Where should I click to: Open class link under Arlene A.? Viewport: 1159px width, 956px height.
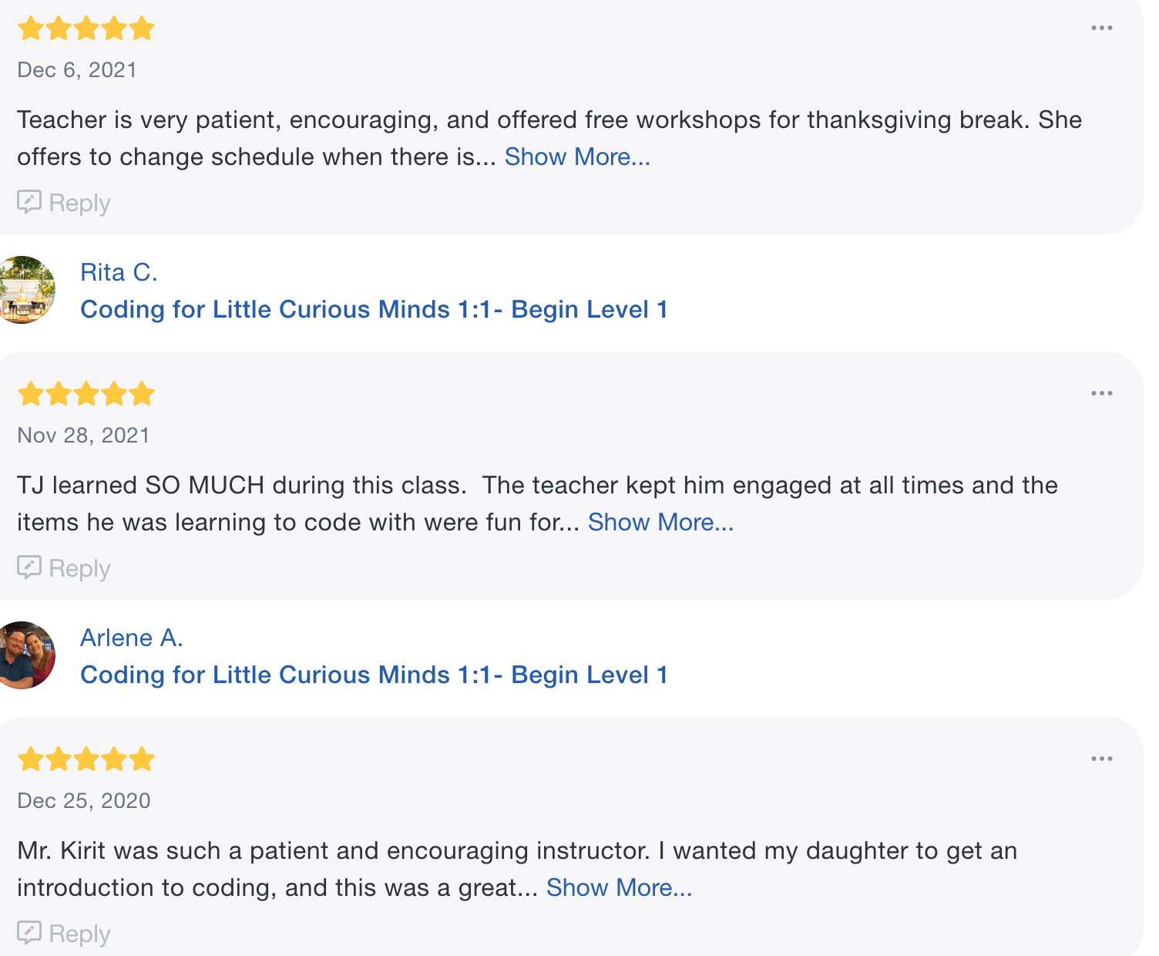coord(374,675)
